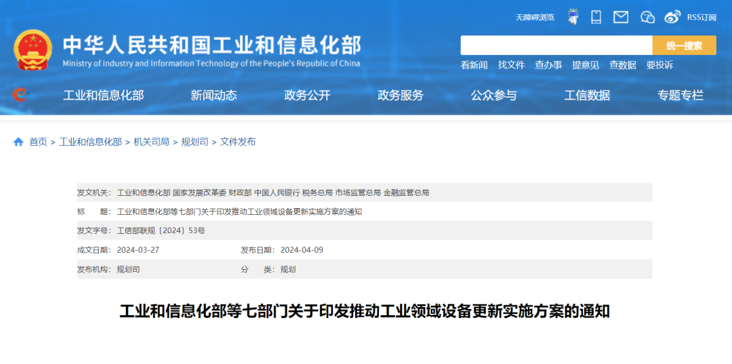Focus the site search input box

556,45
